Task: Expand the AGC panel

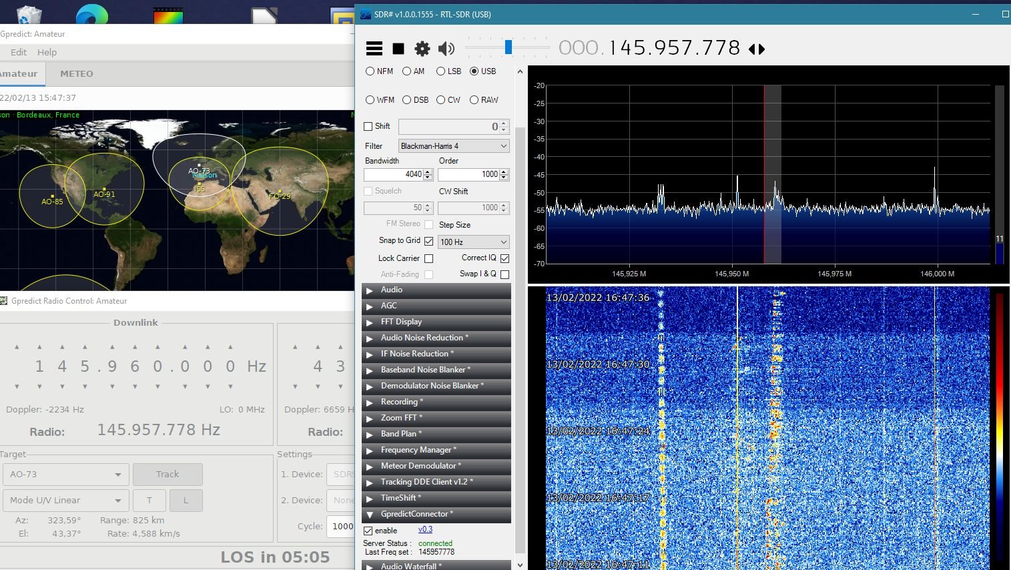Action: click(x=436, y=306)
